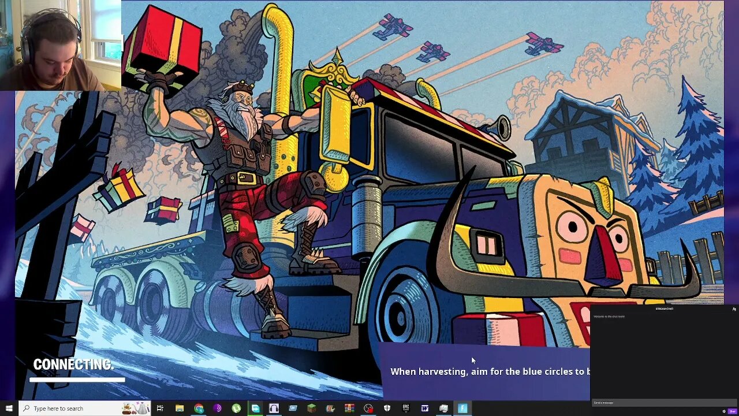Open the WinRAR books taskbar icon

349,408
